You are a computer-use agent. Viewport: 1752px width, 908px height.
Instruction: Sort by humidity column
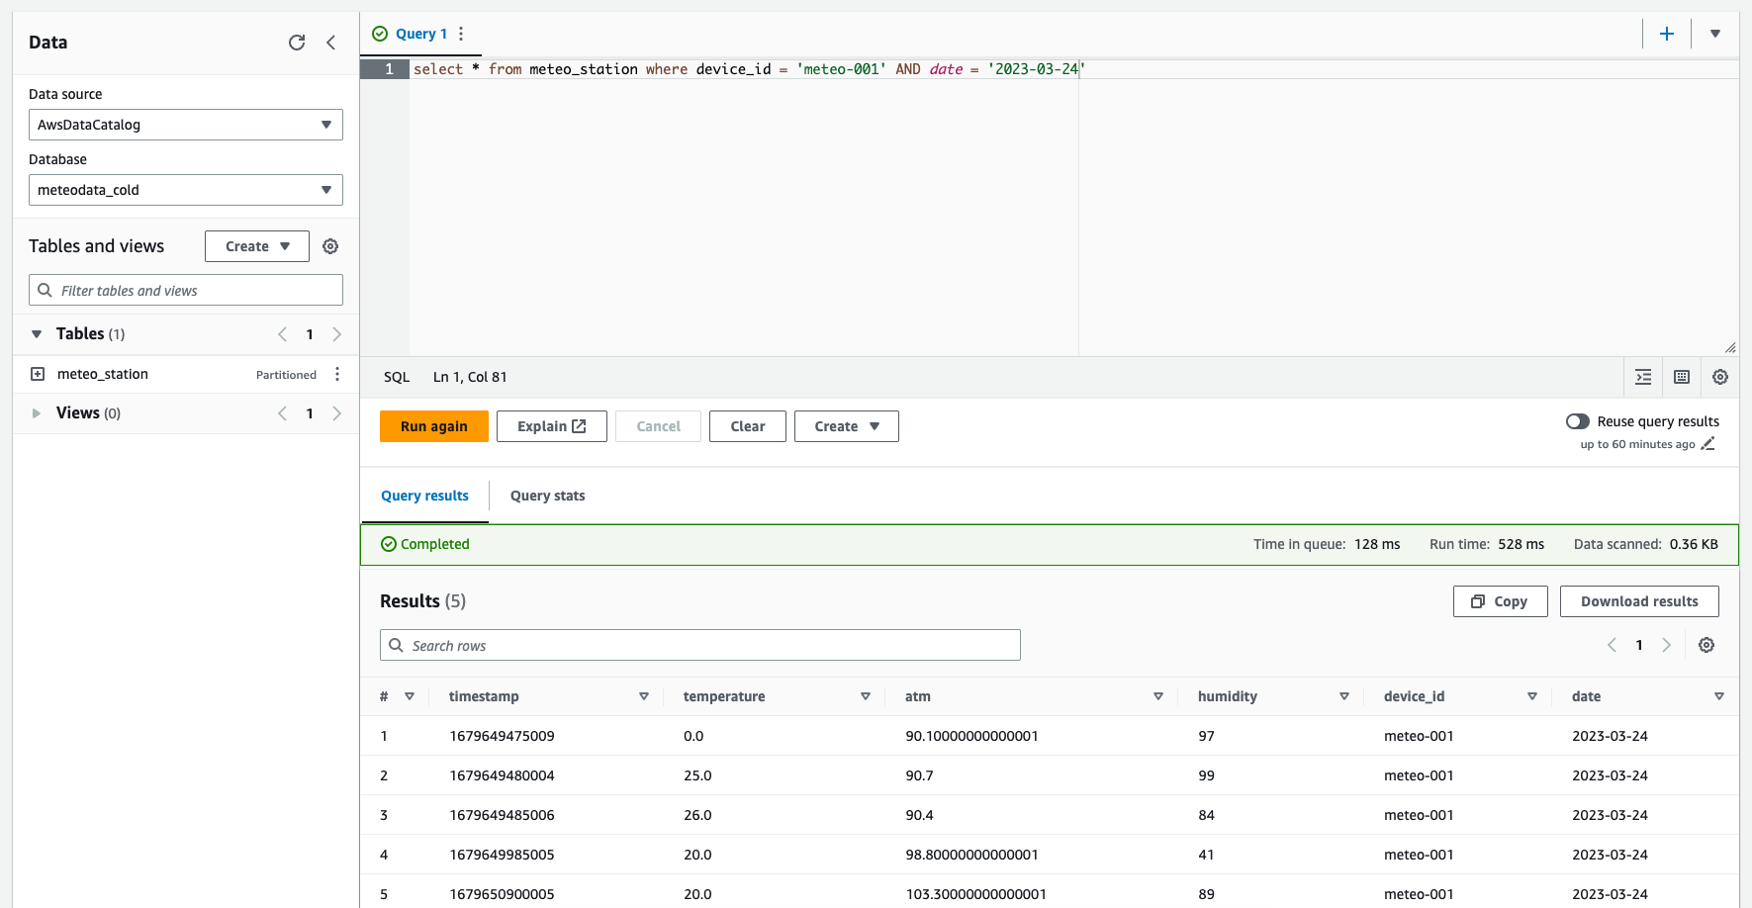click(x=1344, y=696)
